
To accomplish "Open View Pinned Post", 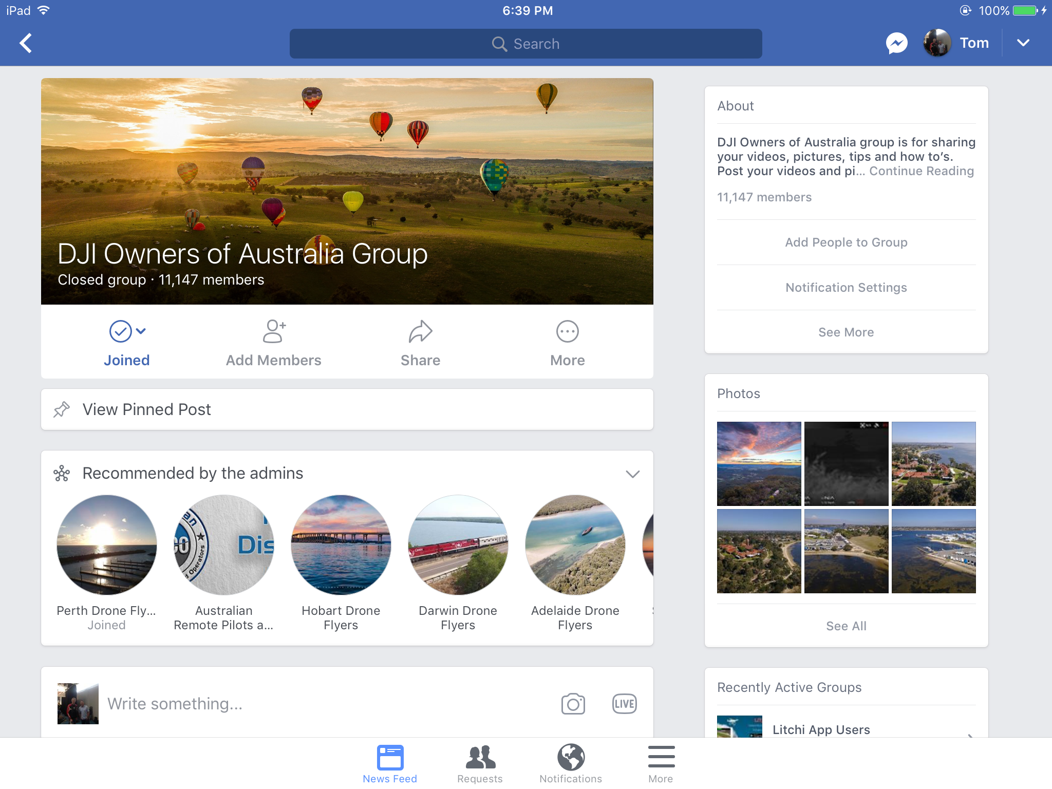I will click(x=347, y=409).
